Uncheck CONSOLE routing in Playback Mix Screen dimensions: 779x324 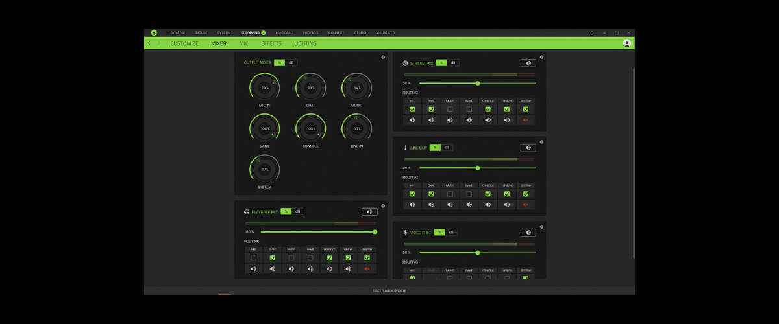tap(329, 258)
